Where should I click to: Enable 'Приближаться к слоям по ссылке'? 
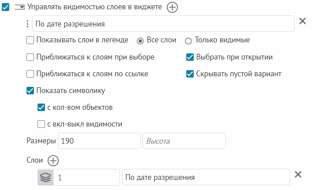(30, 74)
